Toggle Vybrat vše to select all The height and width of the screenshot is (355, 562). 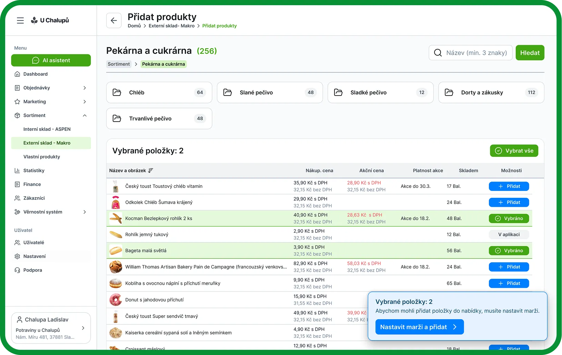[x=514, y=151]
